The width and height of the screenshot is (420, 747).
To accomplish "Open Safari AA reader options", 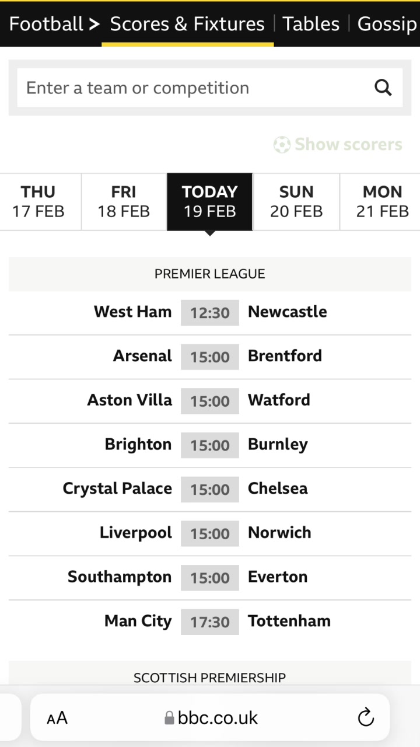I will tap(57, 718).
